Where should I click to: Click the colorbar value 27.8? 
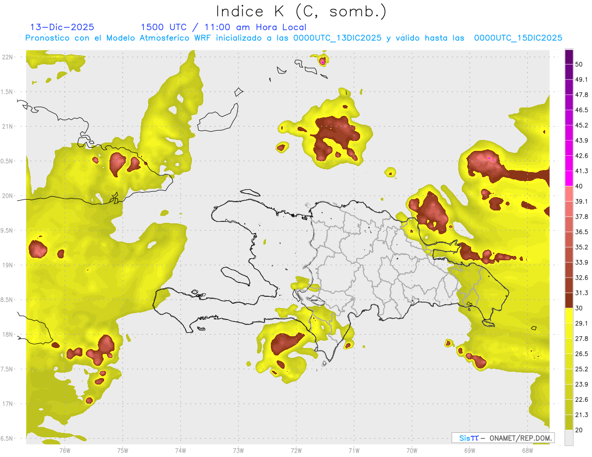point(582,339)
